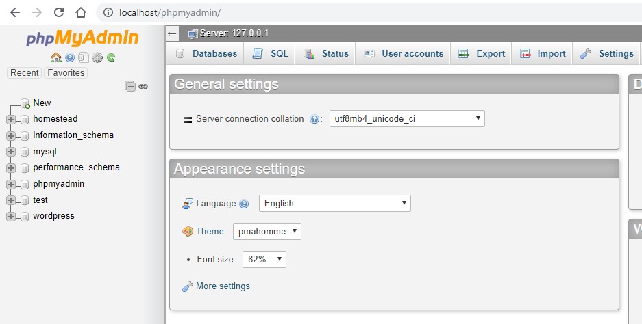
Task: Open the Language dropdown
Action: click(x=335, y=203)
